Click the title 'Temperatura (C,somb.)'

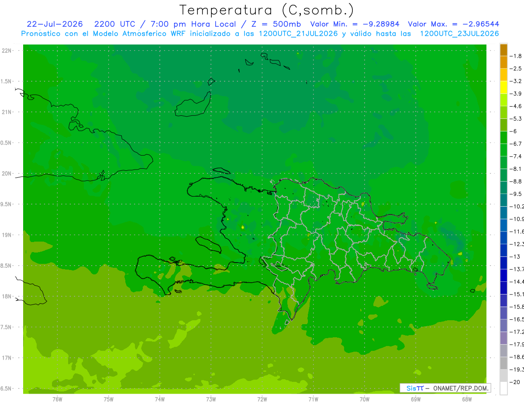(266, 10)
